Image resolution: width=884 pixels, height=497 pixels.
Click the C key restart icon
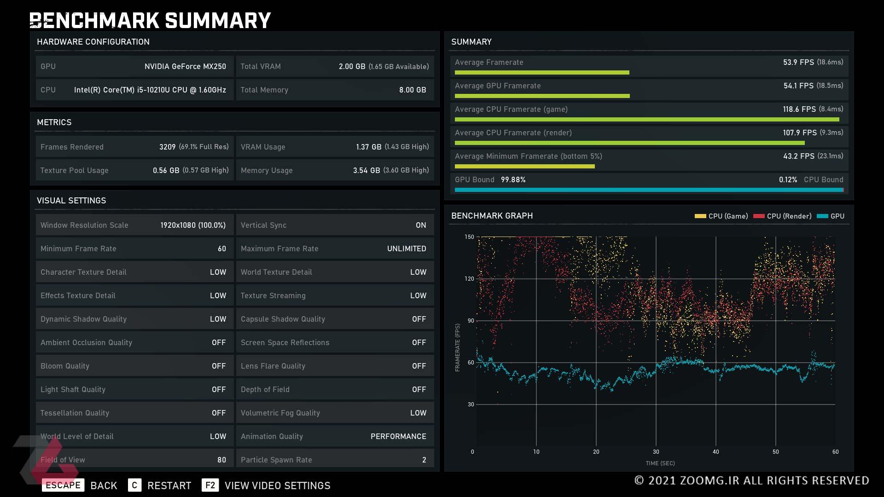pyautogui.click(x=134, y=485)
